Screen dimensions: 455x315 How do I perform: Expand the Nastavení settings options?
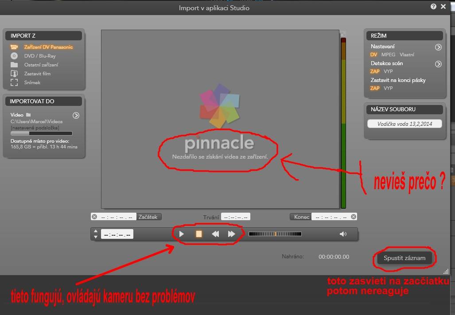(438, 47)
